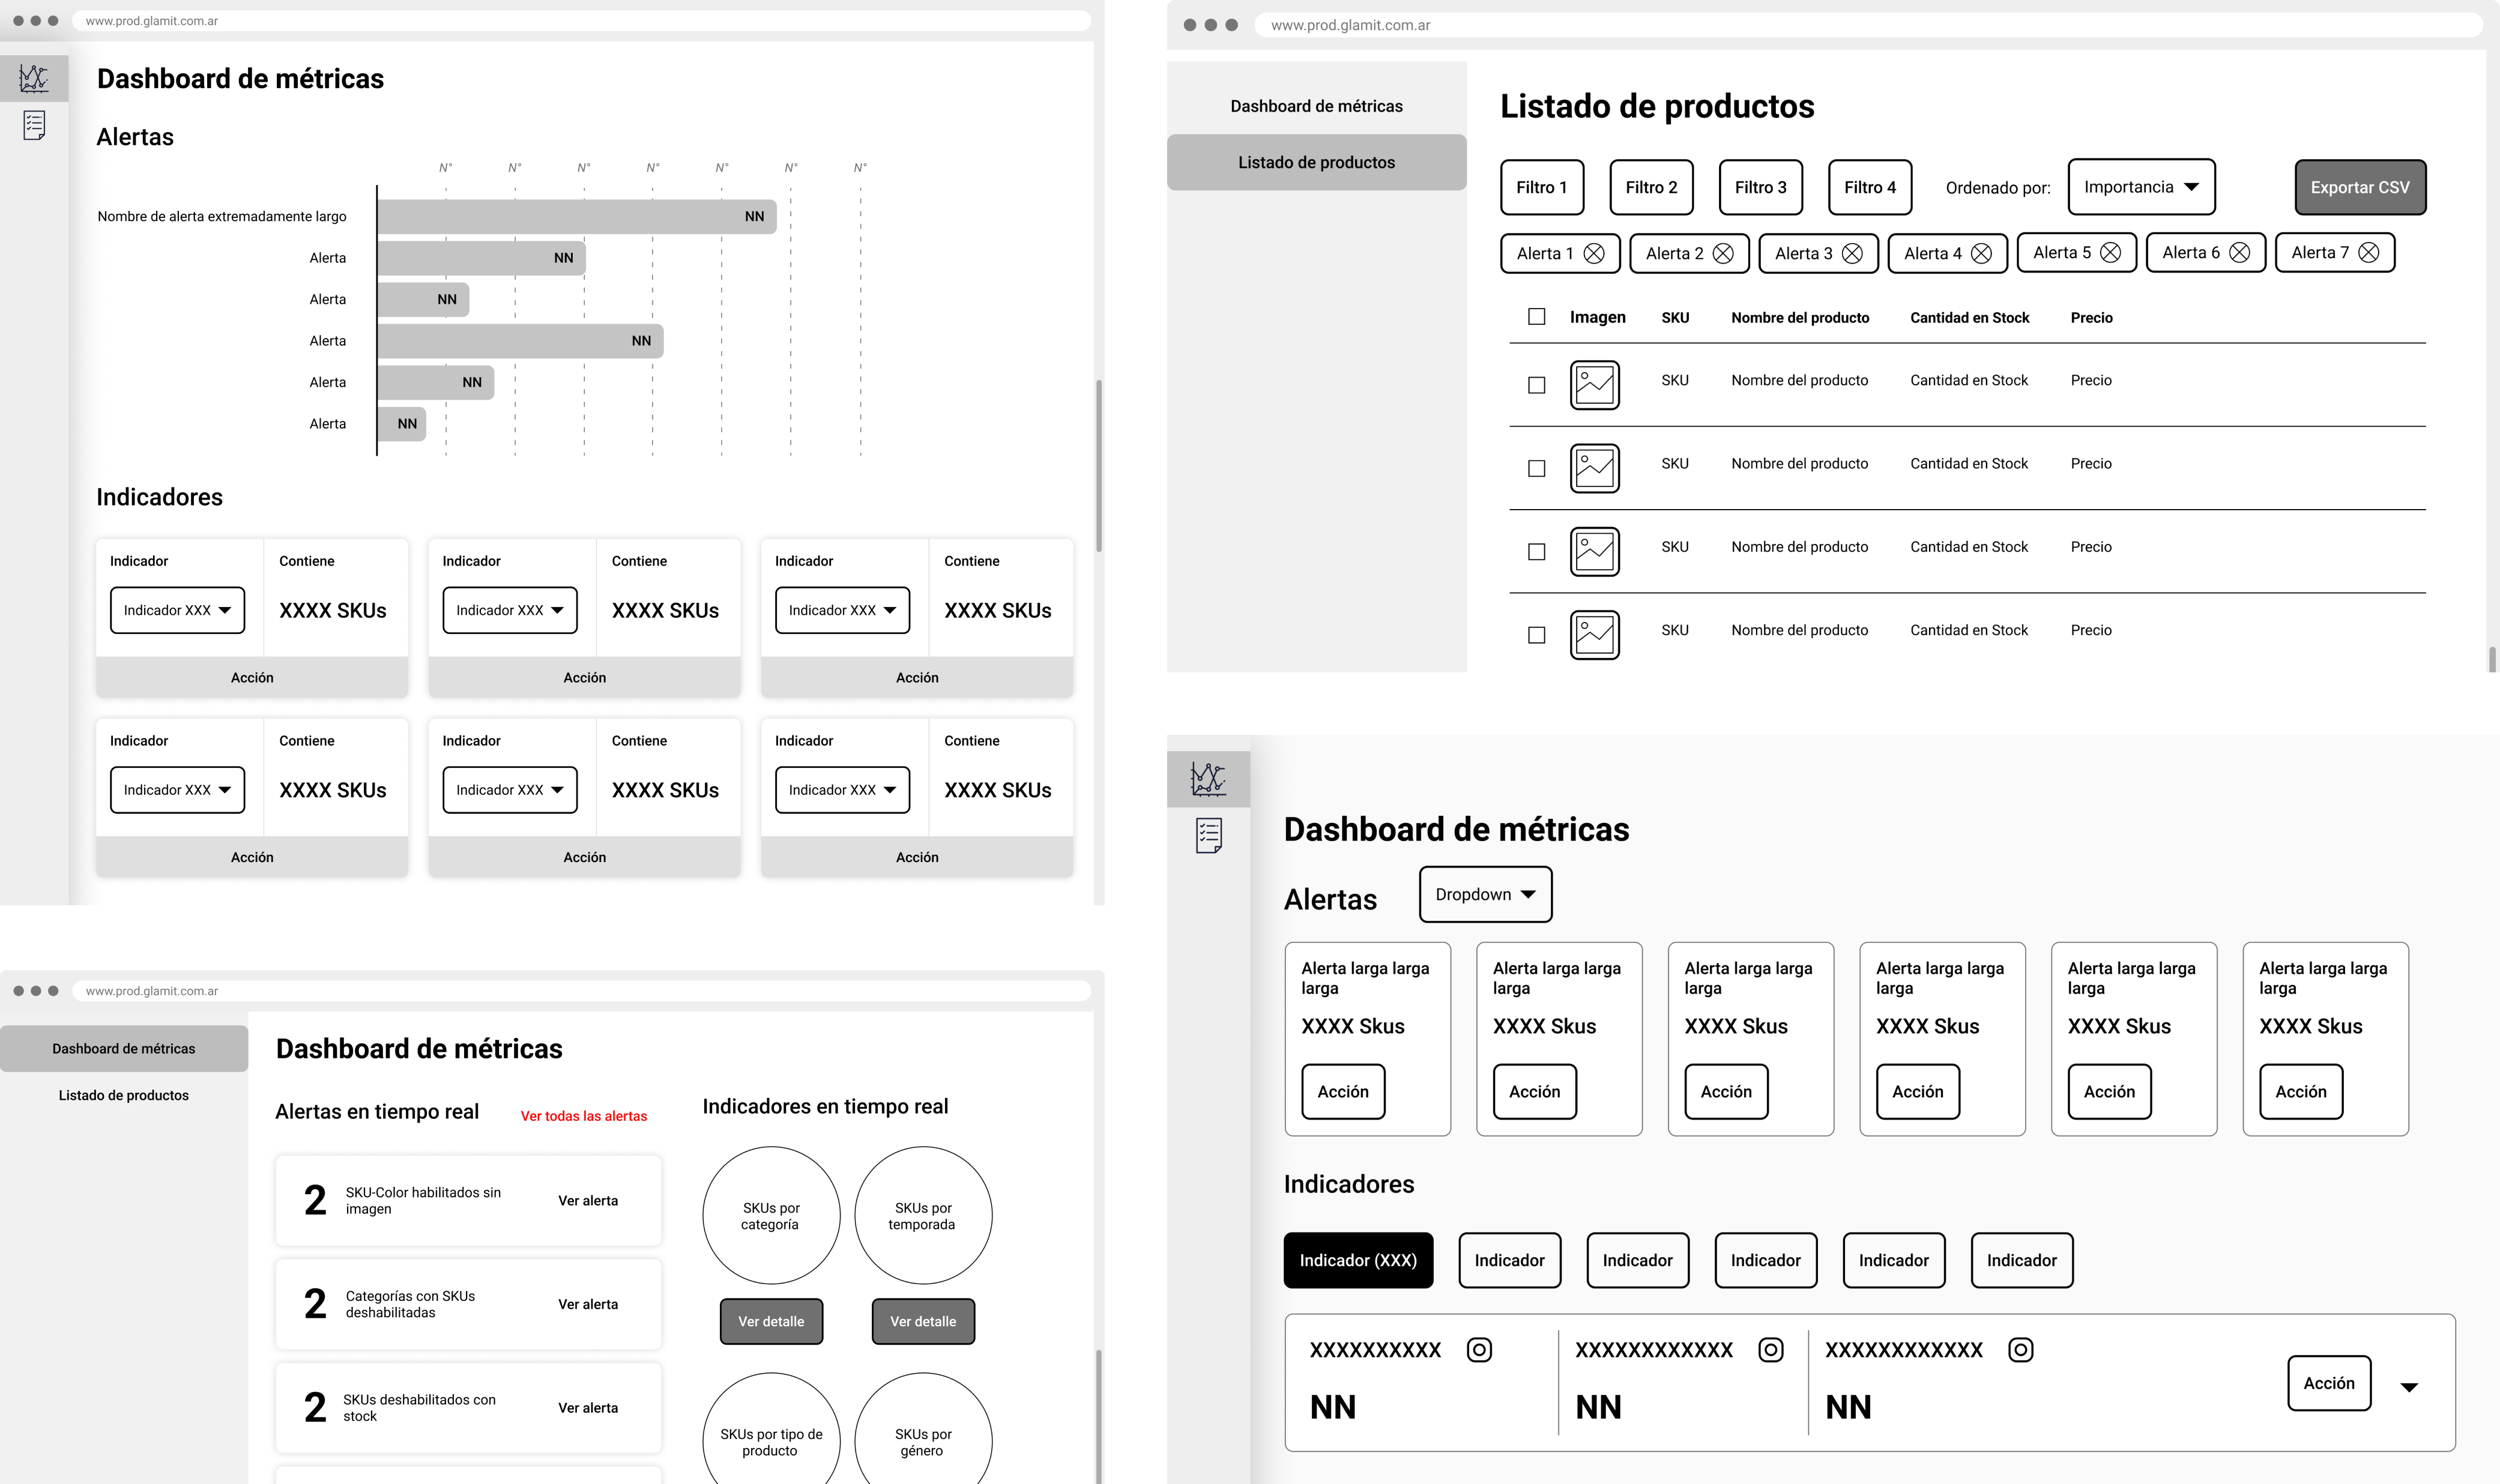Click the metrics chart icon in top-left sidebar
The height and width of the screenshot is (1484, 2500).
pyautogui.click(x=34, y=78)
